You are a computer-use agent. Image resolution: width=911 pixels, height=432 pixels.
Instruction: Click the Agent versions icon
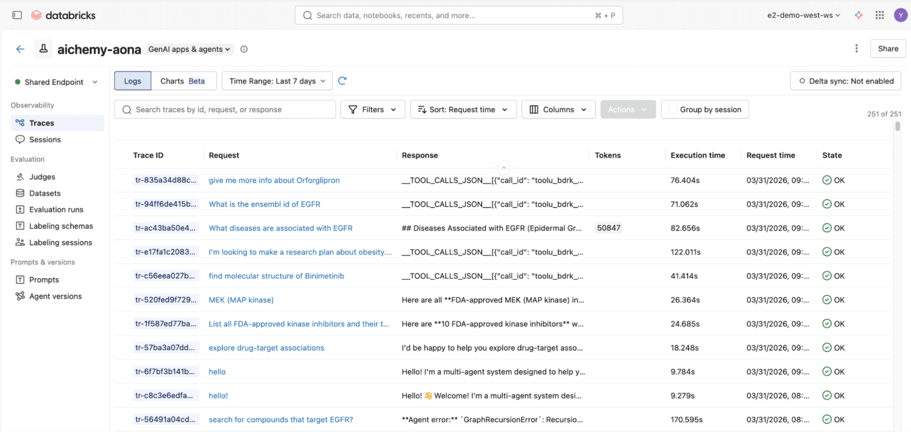[20, 296]
